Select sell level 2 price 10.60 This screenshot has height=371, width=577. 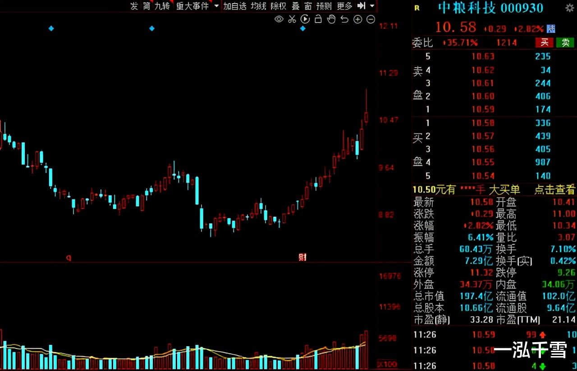pos(483,96)
